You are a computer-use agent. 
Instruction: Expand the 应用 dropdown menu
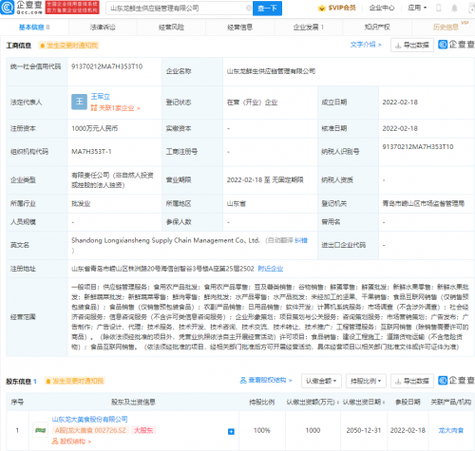pyautogui.click(x=417, y=8)
